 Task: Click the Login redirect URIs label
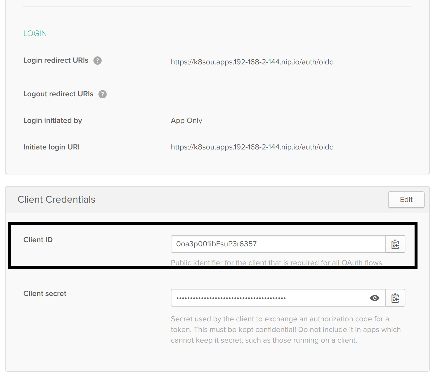(56, 60)
